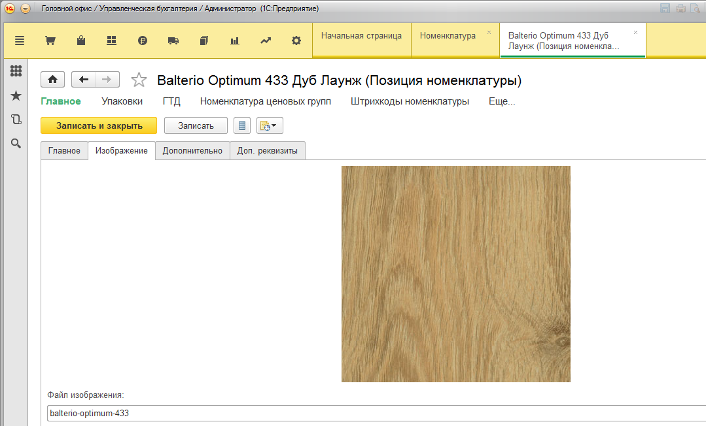The height and width of the screenshot is (426, 706).
Task: Open the title bar round dropdown arrow
Action: 26,8
